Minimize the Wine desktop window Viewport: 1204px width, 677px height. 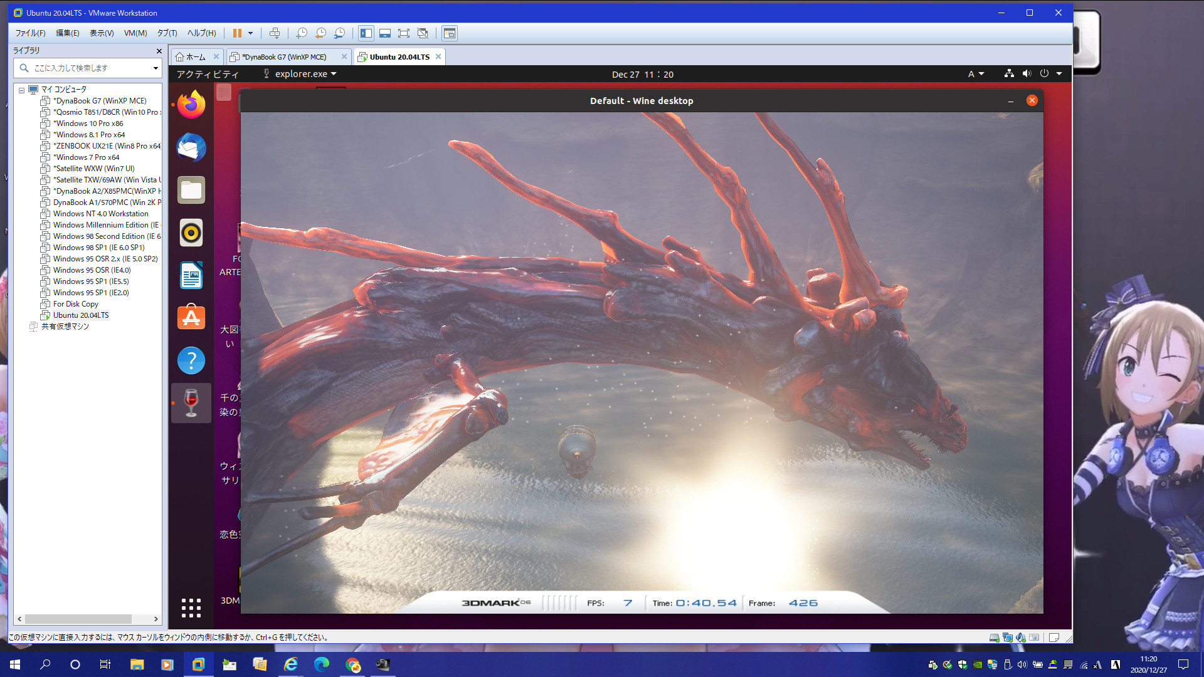[1011, 101]
